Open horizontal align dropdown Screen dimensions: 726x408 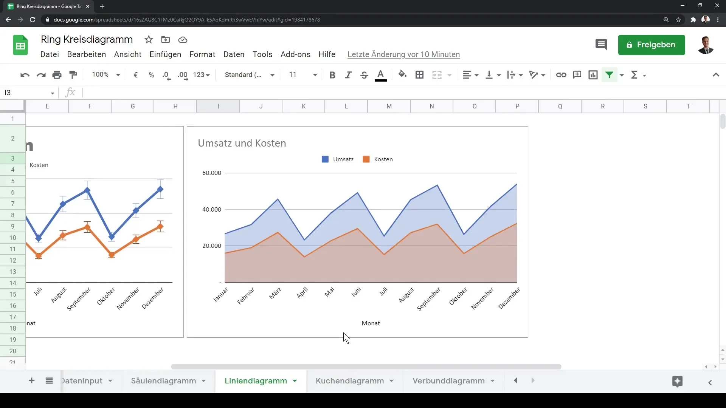pos(471,75)
